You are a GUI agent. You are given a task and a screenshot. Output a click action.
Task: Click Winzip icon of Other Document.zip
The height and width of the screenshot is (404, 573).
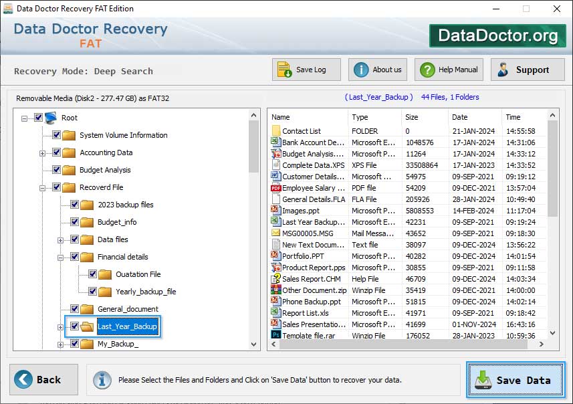click(276, 290)
